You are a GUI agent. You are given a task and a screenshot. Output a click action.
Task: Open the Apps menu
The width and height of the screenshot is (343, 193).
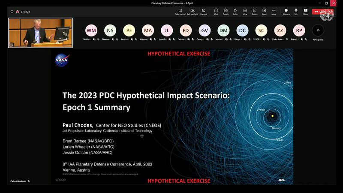[264, 12]
